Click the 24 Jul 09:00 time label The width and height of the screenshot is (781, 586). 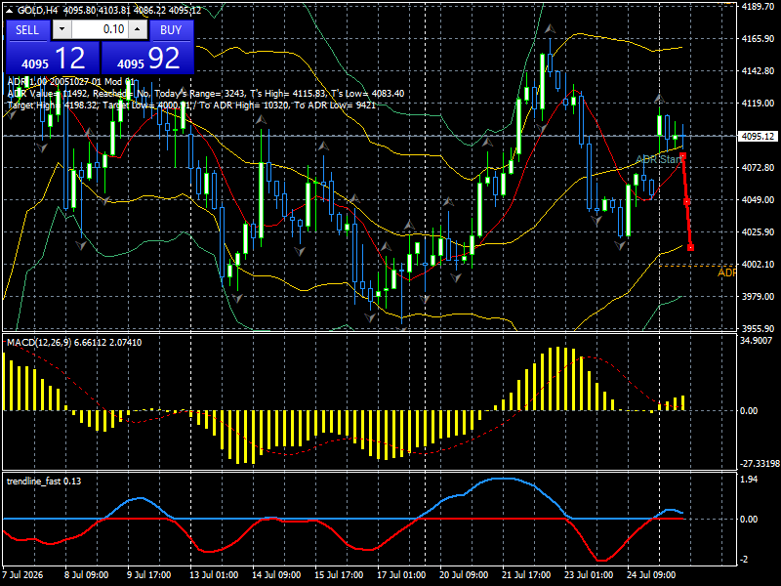(651, 575)
